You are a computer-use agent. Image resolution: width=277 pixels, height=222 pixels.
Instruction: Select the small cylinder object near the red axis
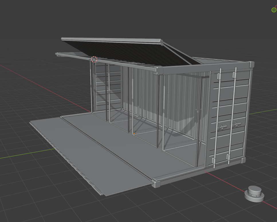pyautogui.click(x=254, y=194)
